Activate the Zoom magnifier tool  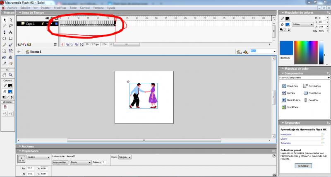tap(10, 75)
